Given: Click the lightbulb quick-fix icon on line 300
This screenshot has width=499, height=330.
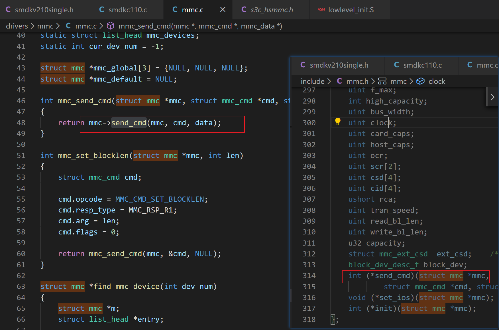Looking at the screenshot, I should [338, 122].
